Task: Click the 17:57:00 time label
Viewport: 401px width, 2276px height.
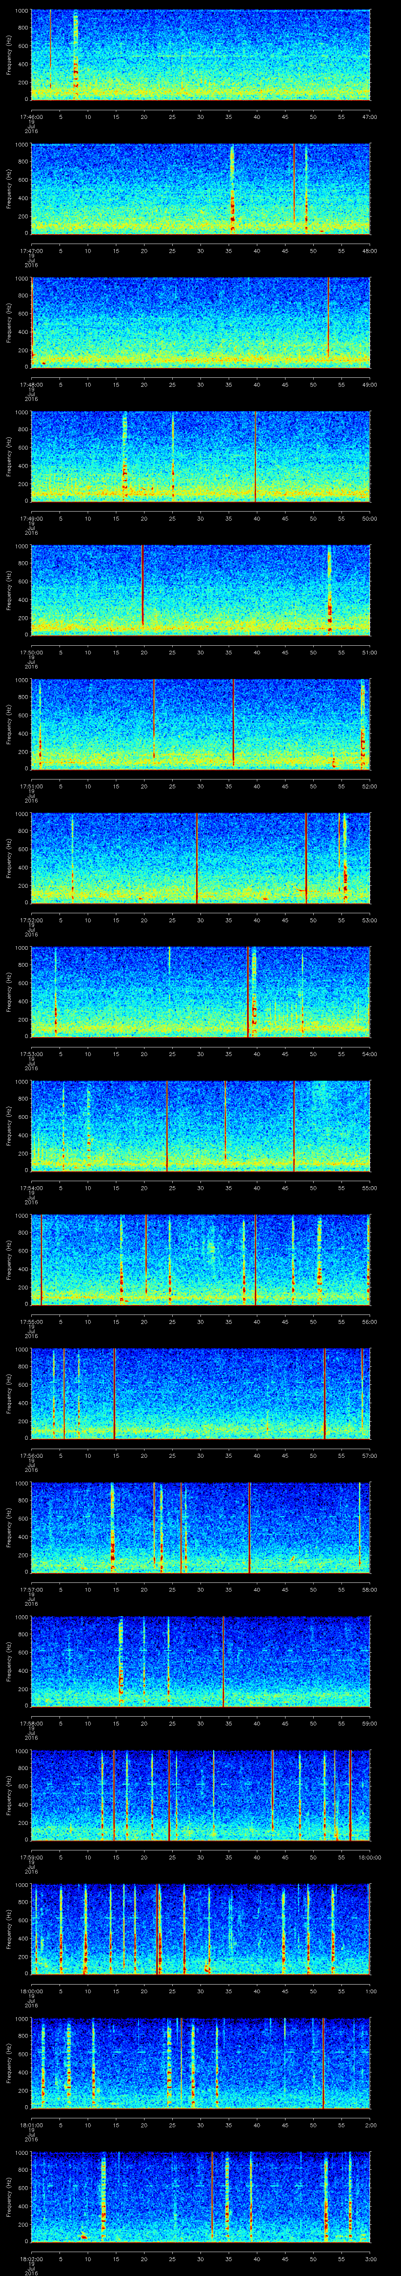Action: pyautogui.click(x=31, y=1590)
